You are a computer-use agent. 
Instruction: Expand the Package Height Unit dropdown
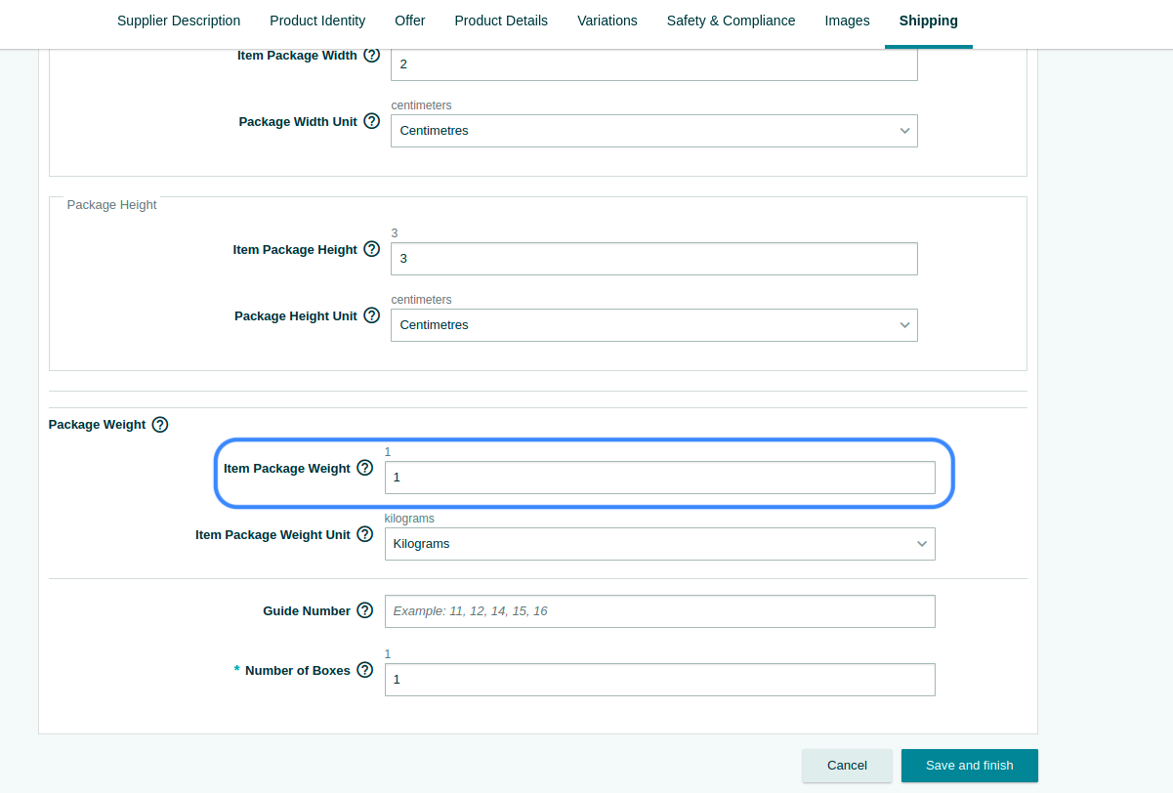coord(653,325)
